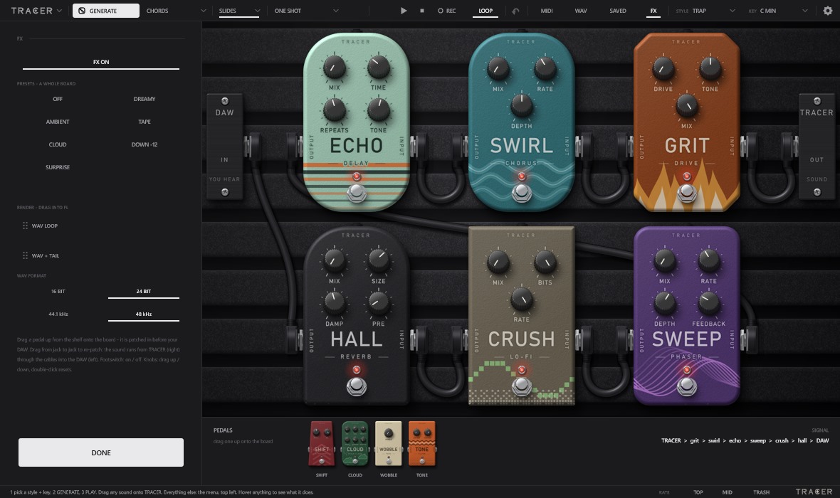Select MID in the status bar
840x498 pixels.
(x=727, y=492)
